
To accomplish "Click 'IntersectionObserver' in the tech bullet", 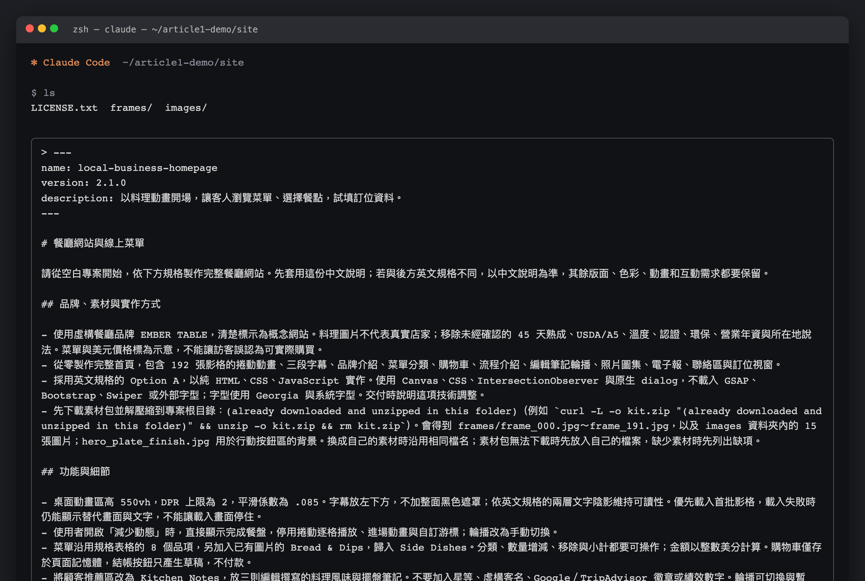I will [x=538, y=381].
